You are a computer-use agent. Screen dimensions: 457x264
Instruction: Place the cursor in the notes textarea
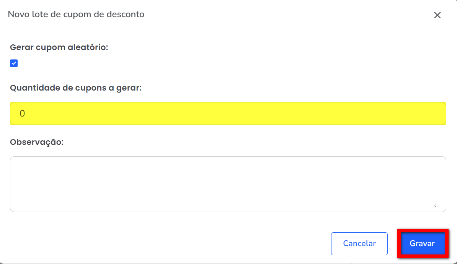[228, 184]
